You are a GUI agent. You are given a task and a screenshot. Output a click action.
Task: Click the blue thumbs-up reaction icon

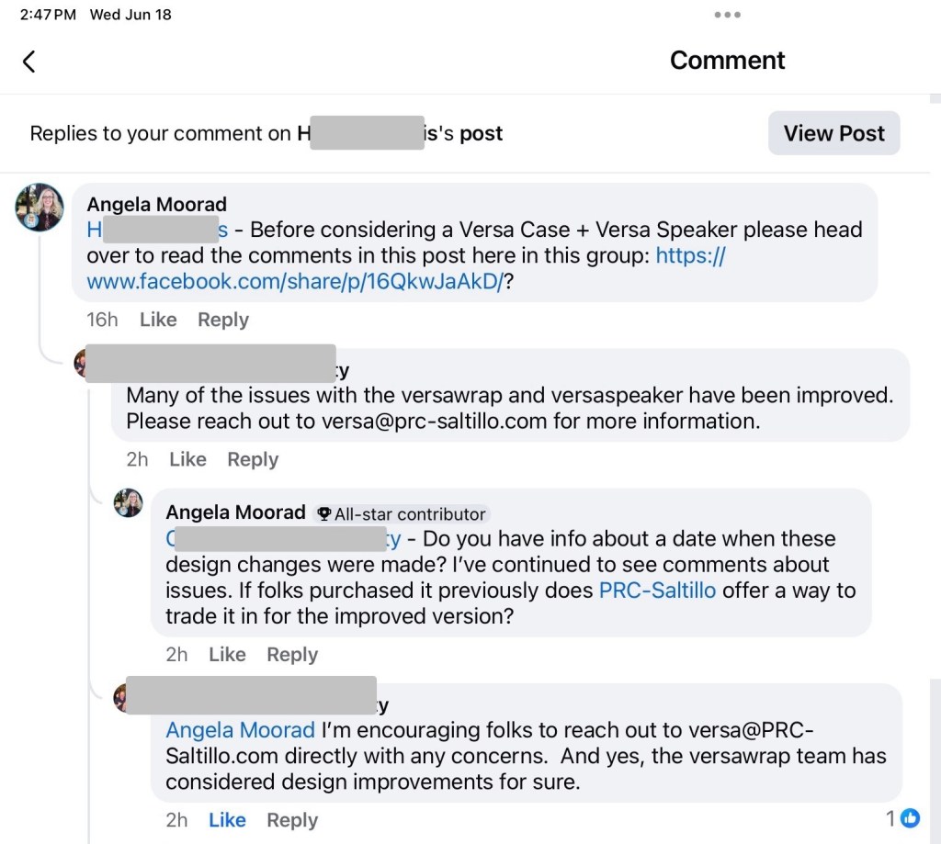pos(910,817)
